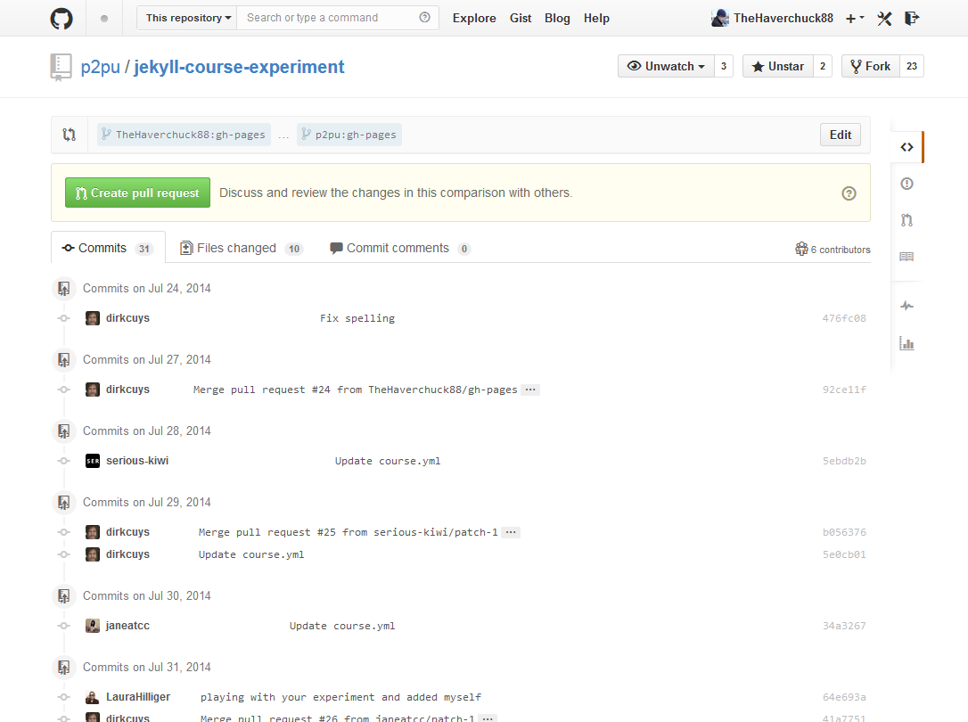Open the Unwatch notification dropdown

point(666,66)
